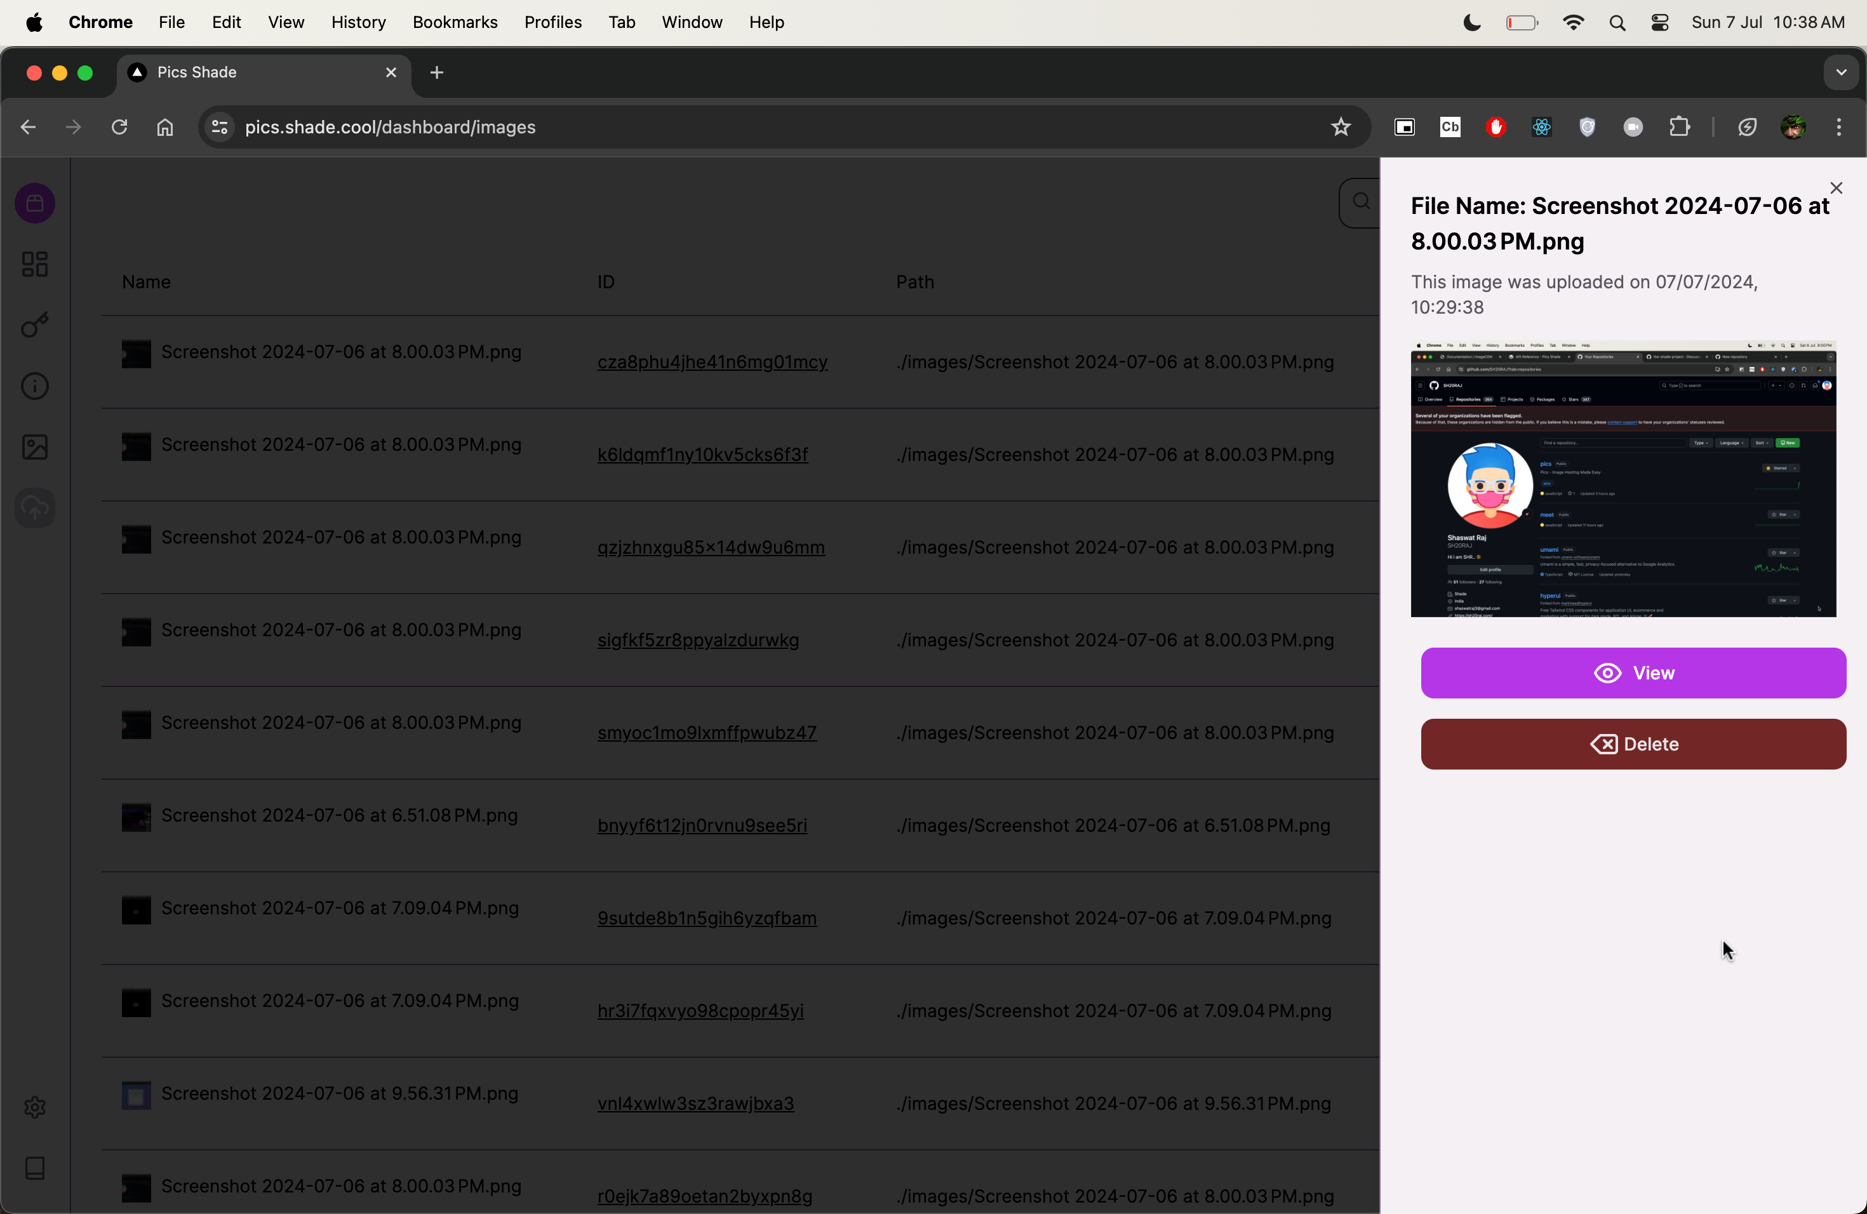Open image ID k6ldqmf1ny10kv5cks6f3f
1867x1214 pixels.
pos(702,455)
